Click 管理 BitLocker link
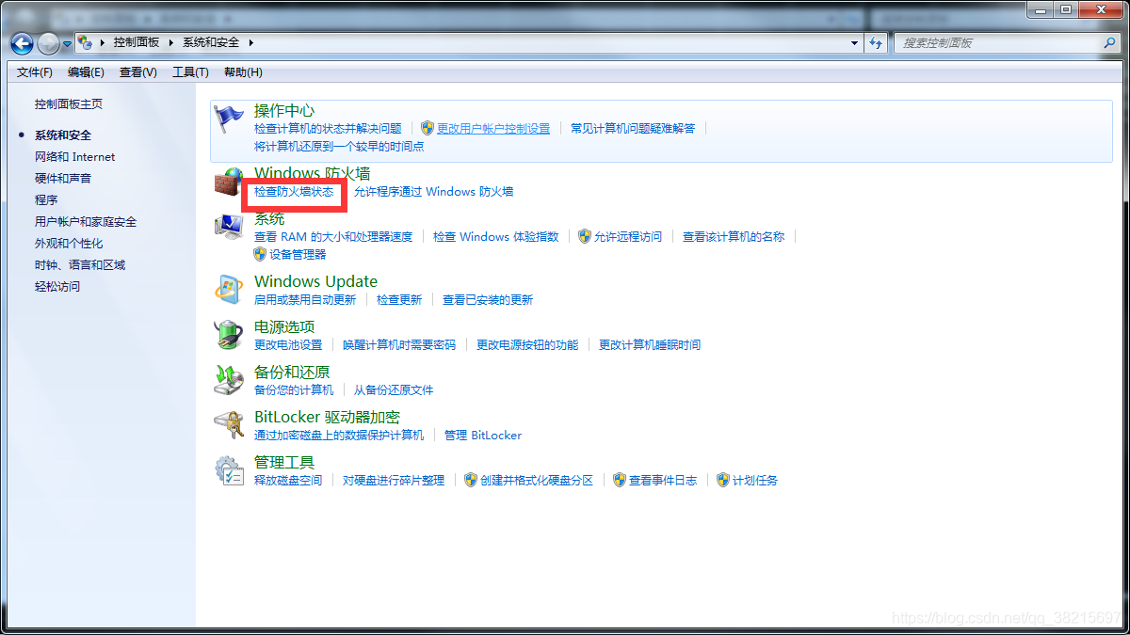The height and width of the screenshot is (635, 1130). (483, 436)
